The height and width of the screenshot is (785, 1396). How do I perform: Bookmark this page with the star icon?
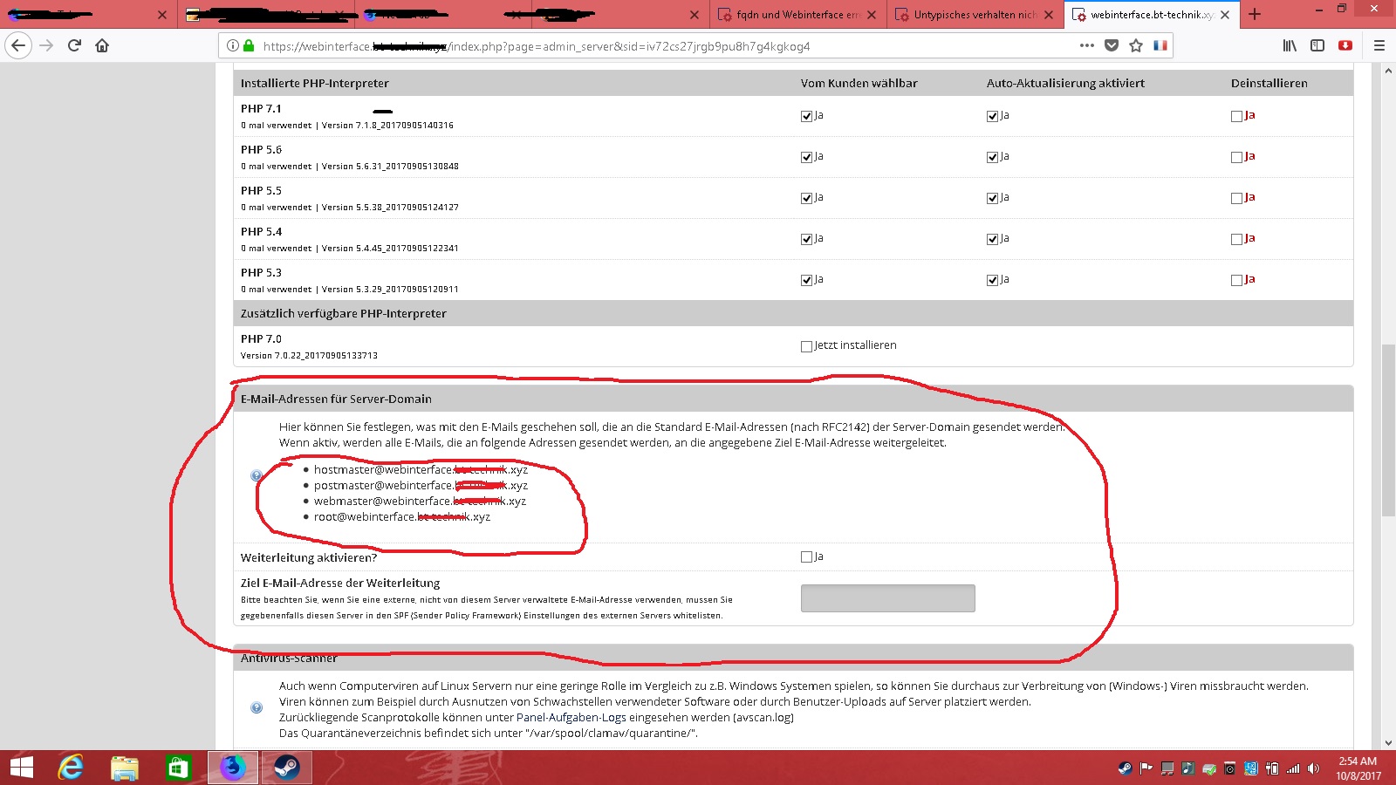tap(1135, 45)
